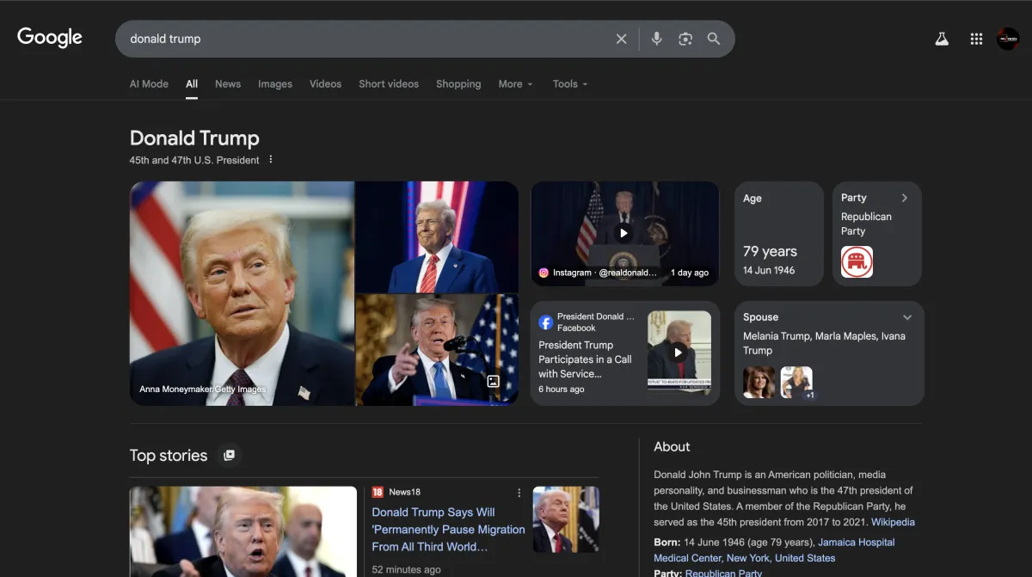Open the small News18 story thumbnail
Viewport: 1032px width, 577px height.
pos(566,519)
